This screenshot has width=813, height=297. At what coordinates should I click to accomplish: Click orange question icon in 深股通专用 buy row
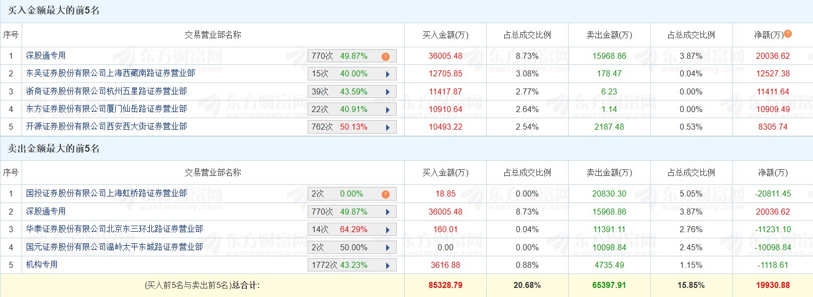coord(386,56)
